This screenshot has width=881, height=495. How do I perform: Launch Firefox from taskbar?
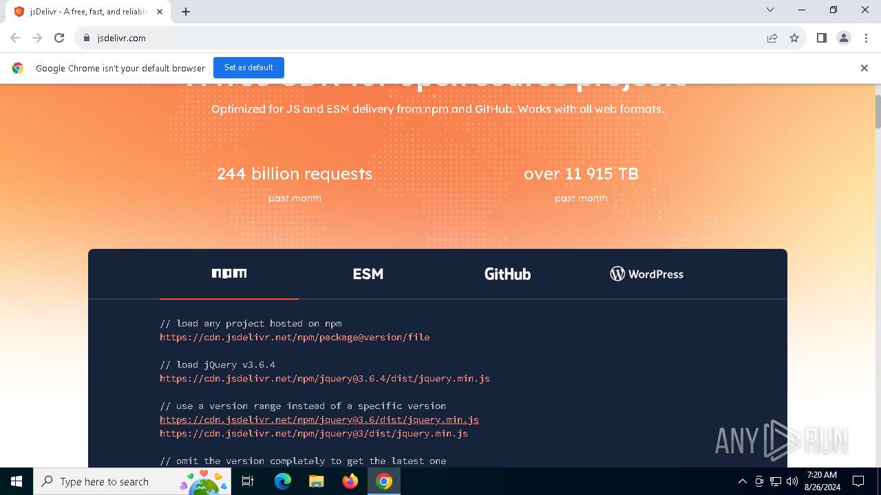click(350, 481)
